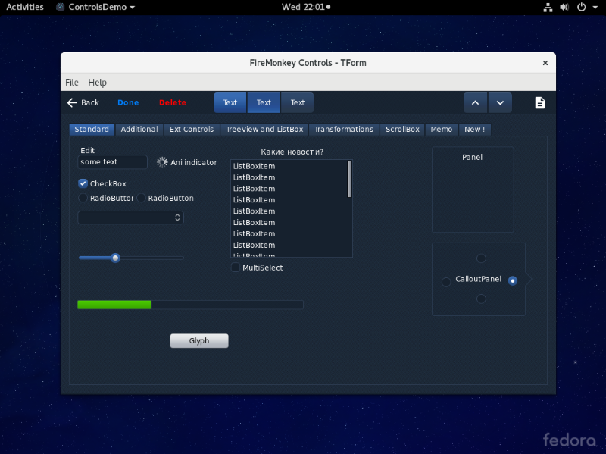This screenshot has height=454, width=606.
Task: Click the middle Text segment button
Action: (x=264, y=103)
